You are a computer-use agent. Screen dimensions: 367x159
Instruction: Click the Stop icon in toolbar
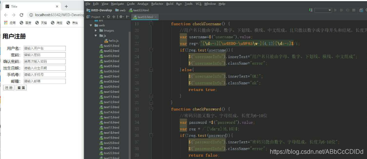coord(354,10)
